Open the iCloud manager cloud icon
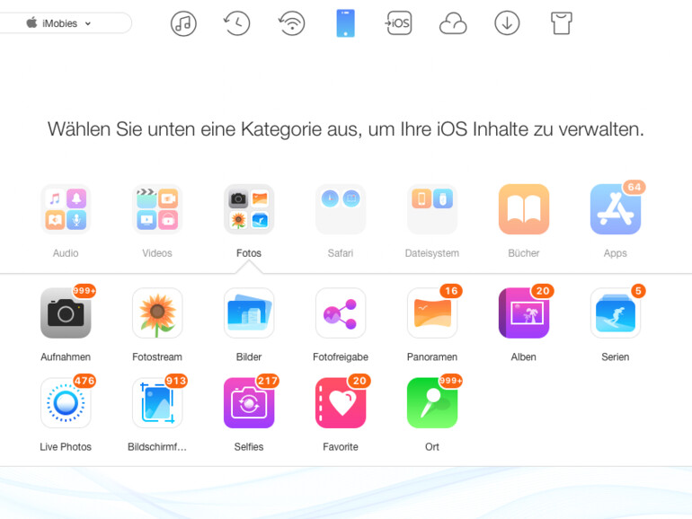Viewport: 692px width, 519px height. coord(453,23)
